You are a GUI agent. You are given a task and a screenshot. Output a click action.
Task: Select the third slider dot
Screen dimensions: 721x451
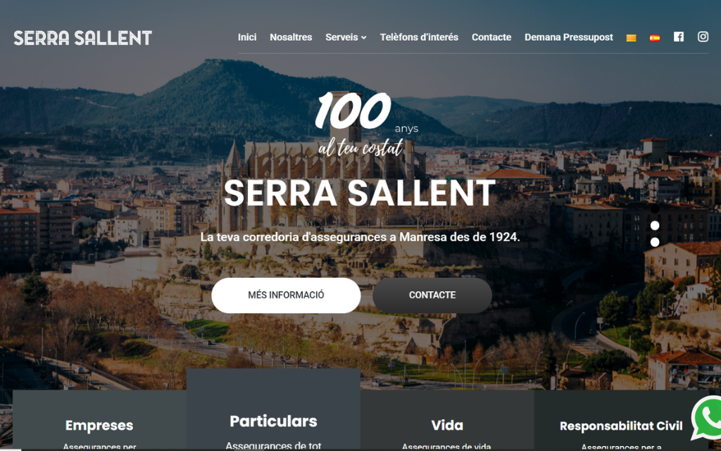(655, 242)
